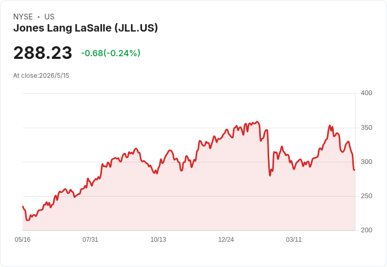Click the Jones Lang LaSalle (JLL.US) title
Screen dimensions: 387x267
pos(85,28)
